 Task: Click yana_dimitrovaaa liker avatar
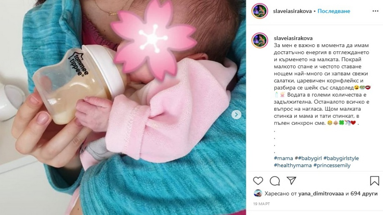point(258,193)
